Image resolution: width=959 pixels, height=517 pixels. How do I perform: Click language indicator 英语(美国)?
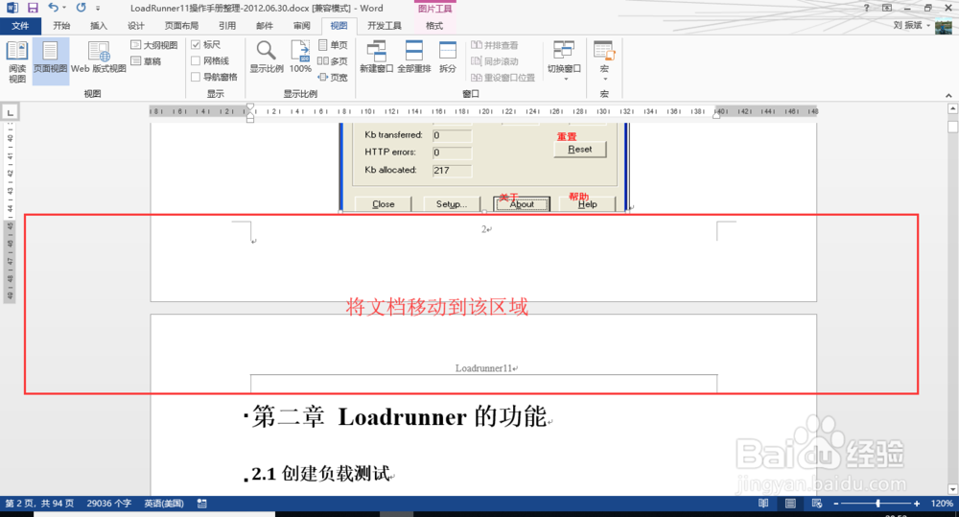click(164, 504)
